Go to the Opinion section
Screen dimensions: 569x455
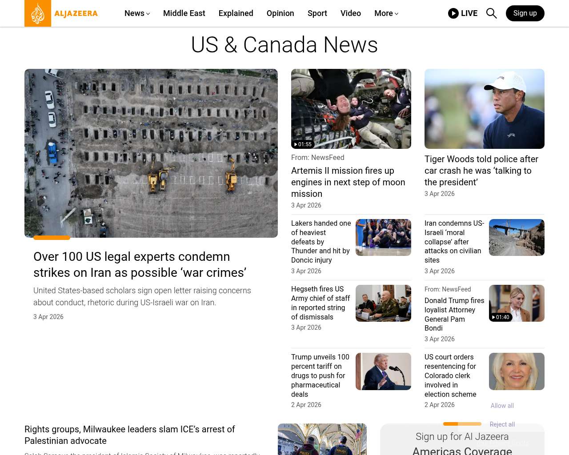click(x=280, y=13)
